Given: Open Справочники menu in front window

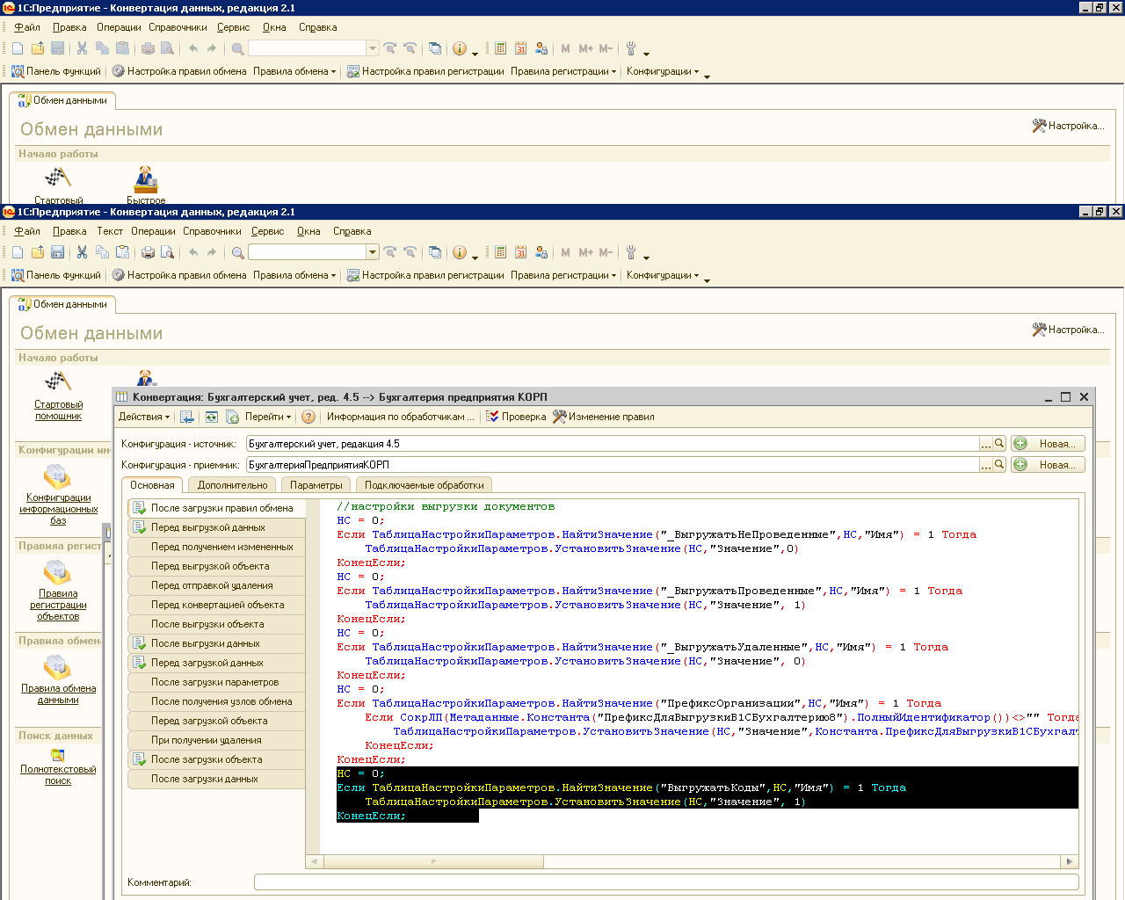Looking at the screenshot, I should [212, 231].
